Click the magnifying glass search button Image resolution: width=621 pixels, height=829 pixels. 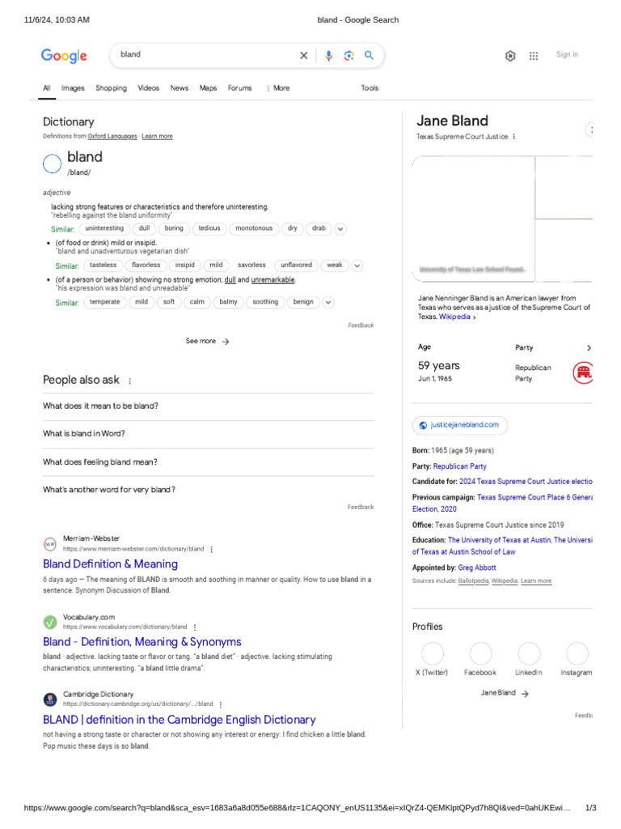pos(369,56)
